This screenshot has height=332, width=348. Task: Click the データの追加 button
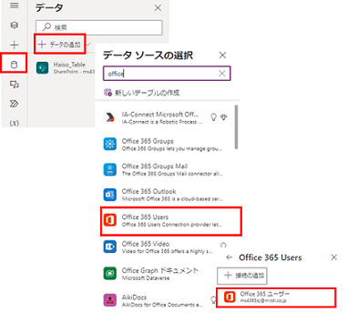pyautogui.click(x=60, y=45)
